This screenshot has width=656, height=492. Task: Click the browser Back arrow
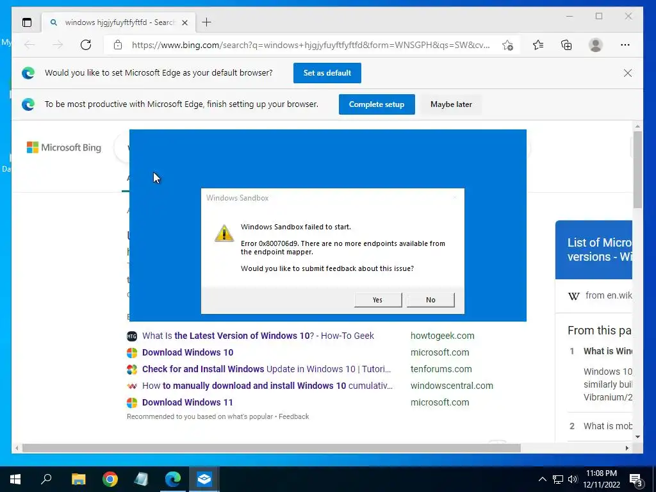(x=29, y=45)
